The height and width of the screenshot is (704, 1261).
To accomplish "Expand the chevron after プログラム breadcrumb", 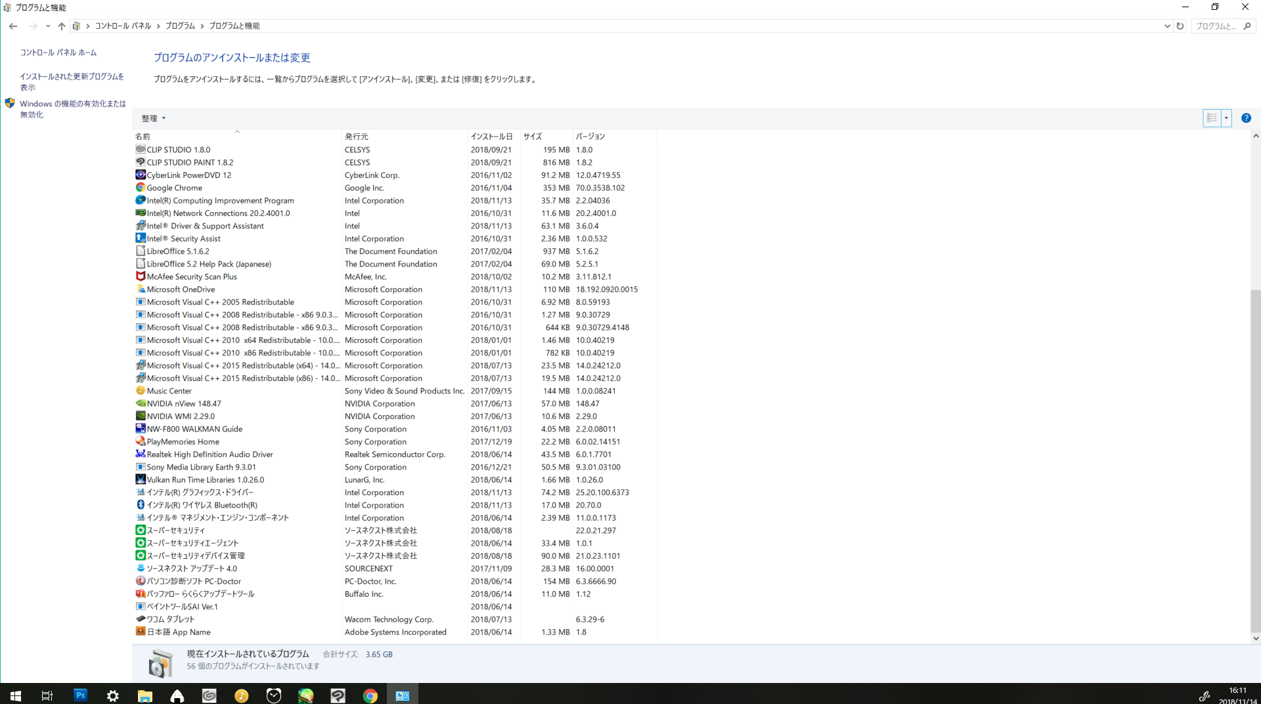I will [x=202, y=26].
